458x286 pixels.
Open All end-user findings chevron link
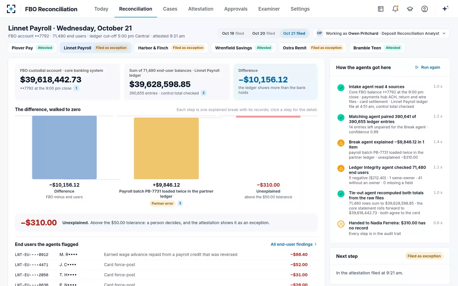point(294,244)
